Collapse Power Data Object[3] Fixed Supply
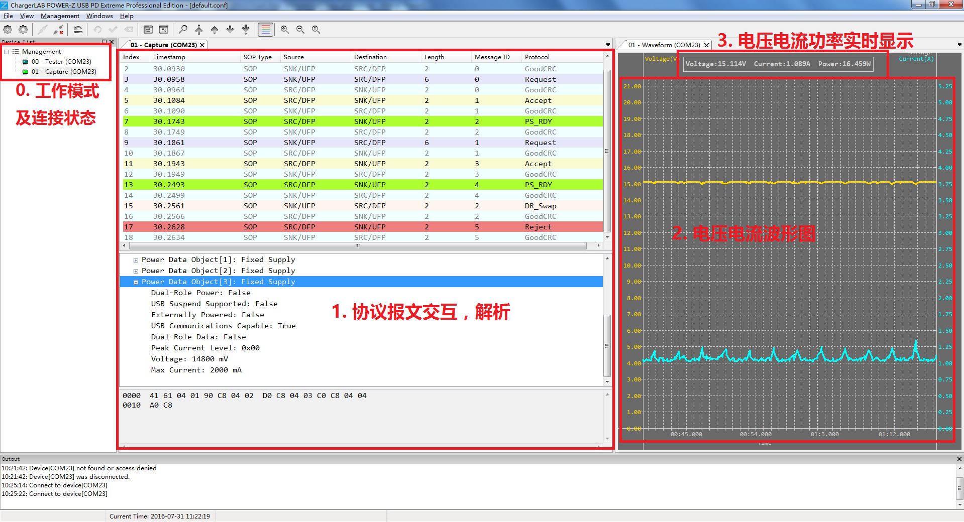 click(136, 282)
